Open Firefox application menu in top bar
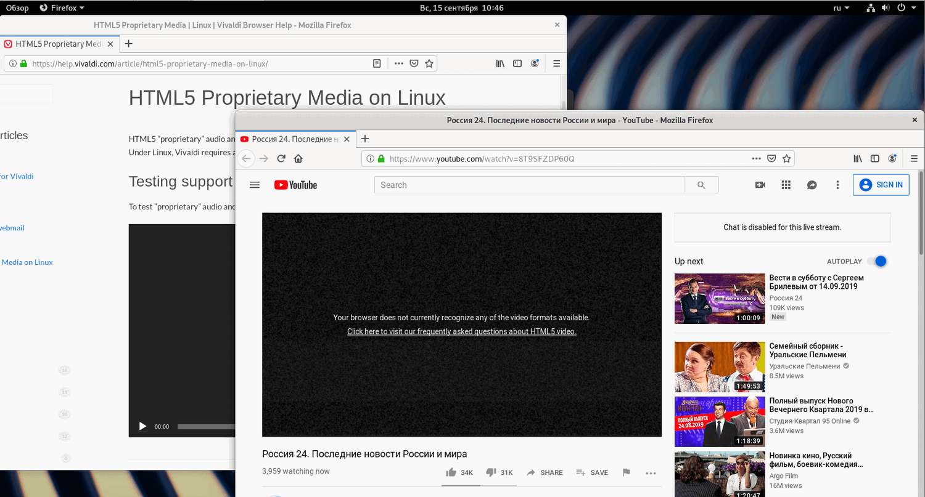This screenshot has width=925, height=497. coord(62,8)
